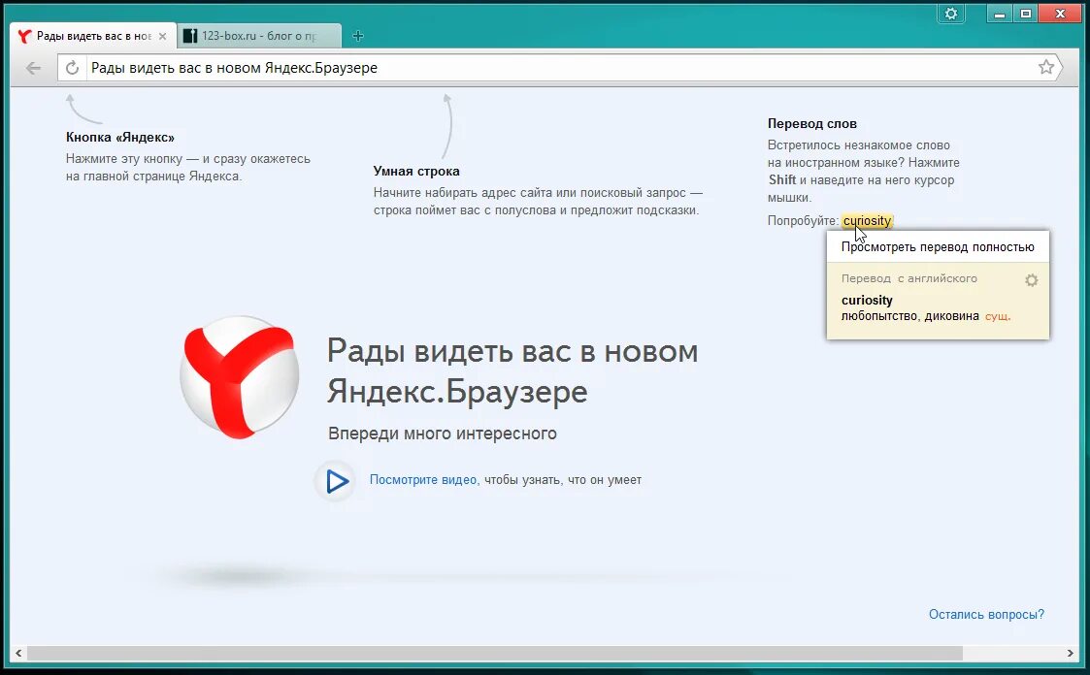Choose Просмотреть перевод полностью option
This screenshot has height=675, width=1090.
(x=938, y=246)
